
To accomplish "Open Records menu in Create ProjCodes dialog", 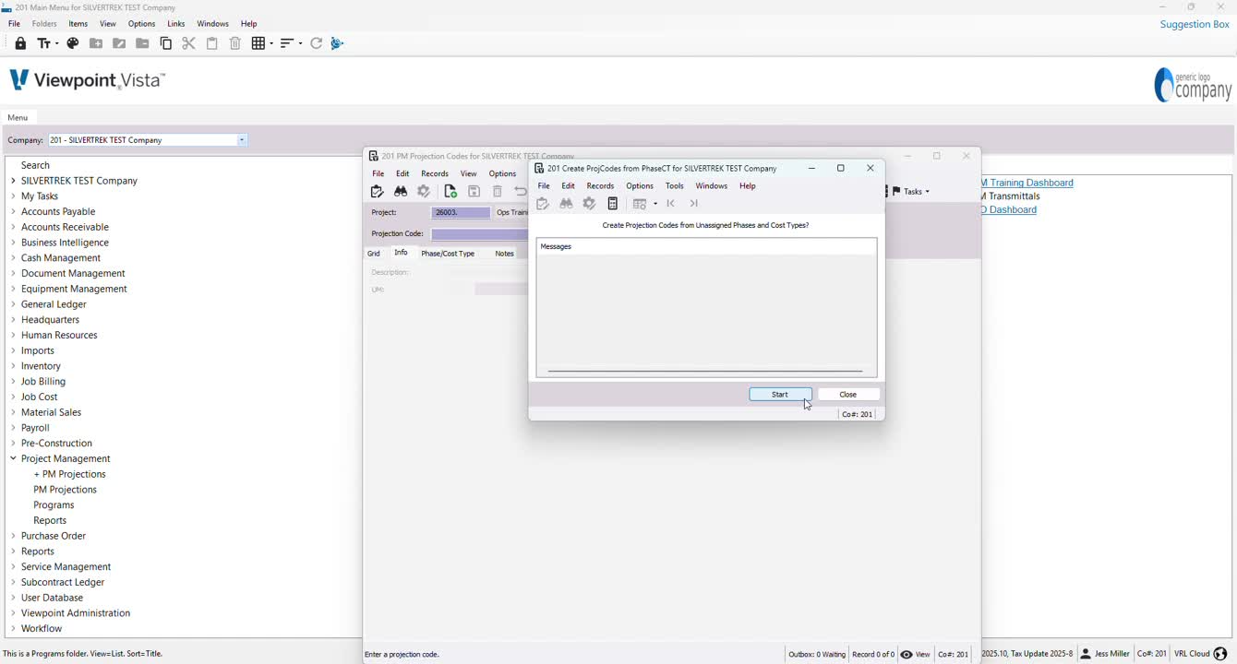I will (x=600, y=186).
